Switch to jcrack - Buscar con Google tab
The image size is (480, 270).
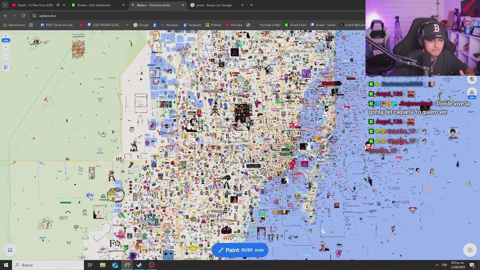click(214, 5)
